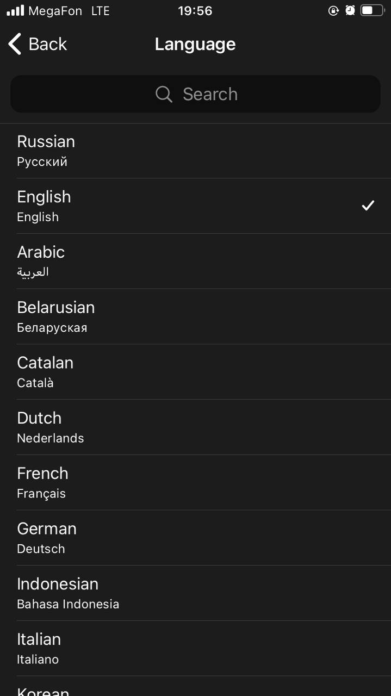Tap the checkmark next to English
Image resolution: width=391 pixels, height=696 pixels.
pos(368,206)
